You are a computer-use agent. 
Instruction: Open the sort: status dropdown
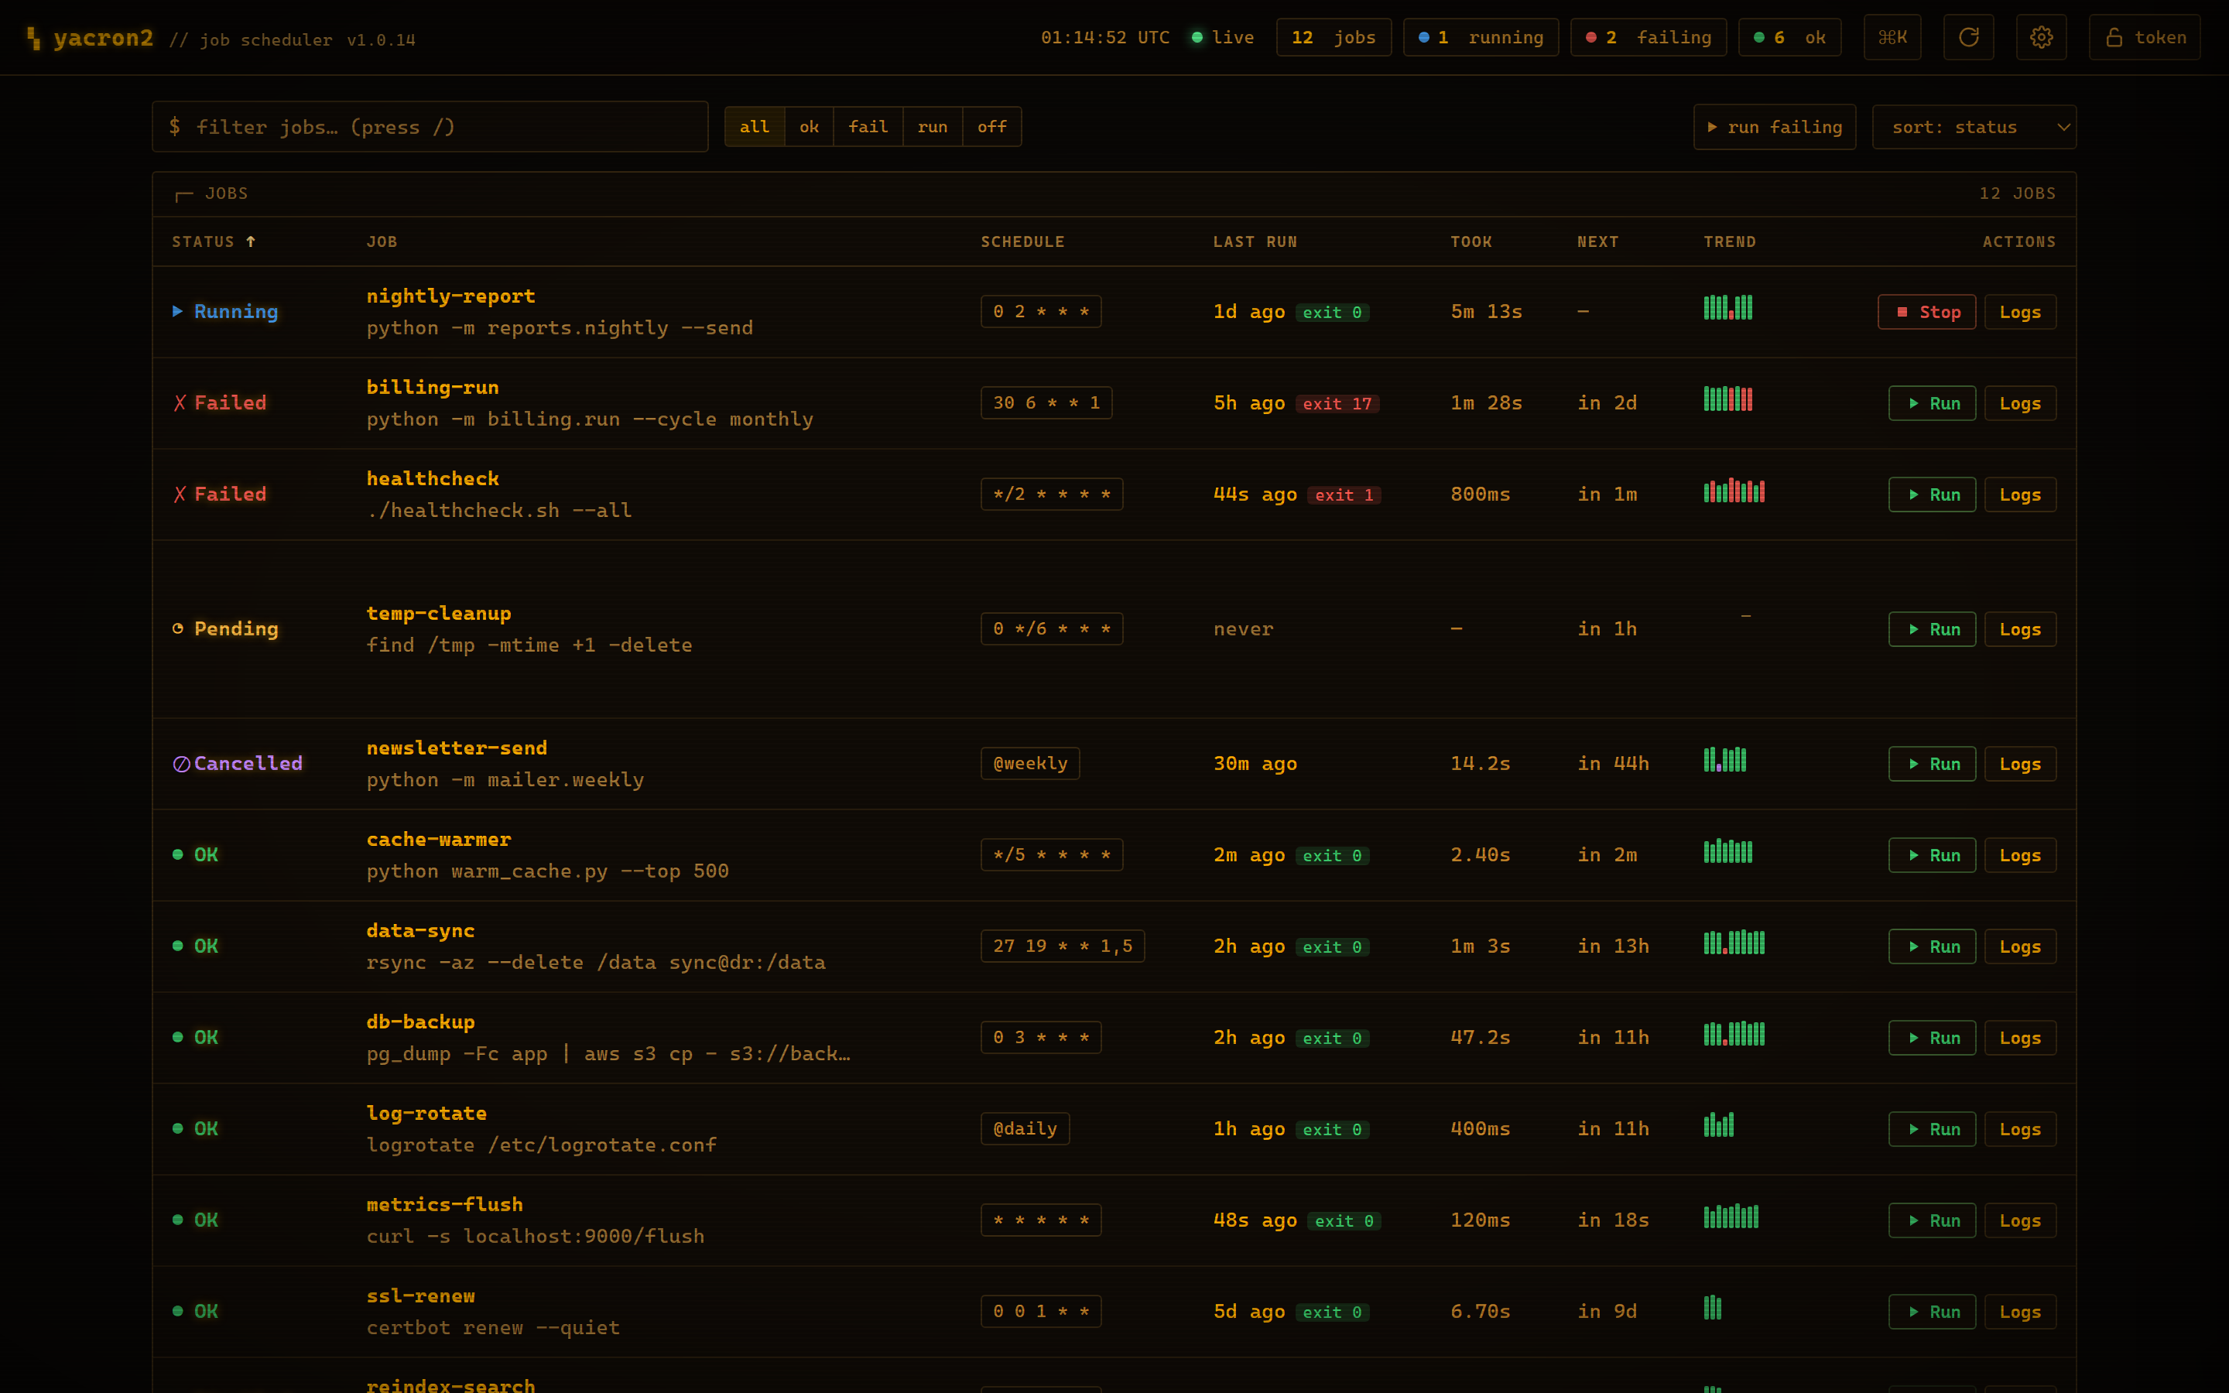[x=1974, y=127]
